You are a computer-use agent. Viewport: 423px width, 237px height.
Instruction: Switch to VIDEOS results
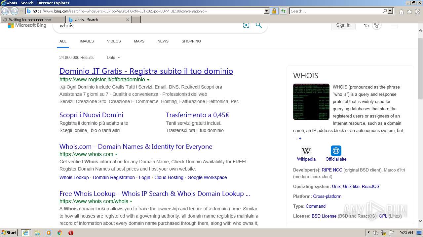pyautogui.click(x=114, y=41)
